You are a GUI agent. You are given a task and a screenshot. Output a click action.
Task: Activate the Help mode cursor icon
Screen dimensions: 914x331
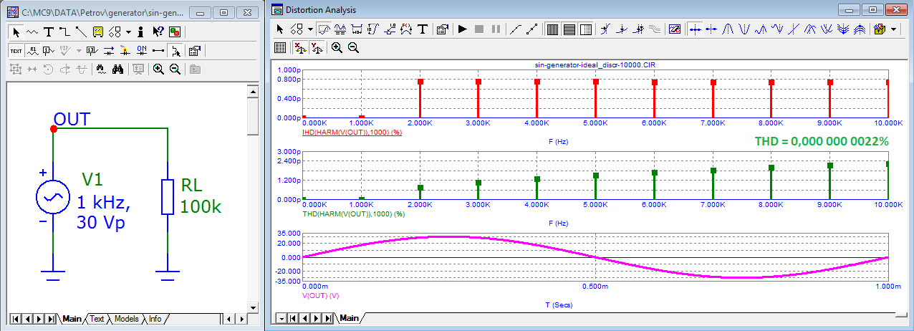(157, 32)
